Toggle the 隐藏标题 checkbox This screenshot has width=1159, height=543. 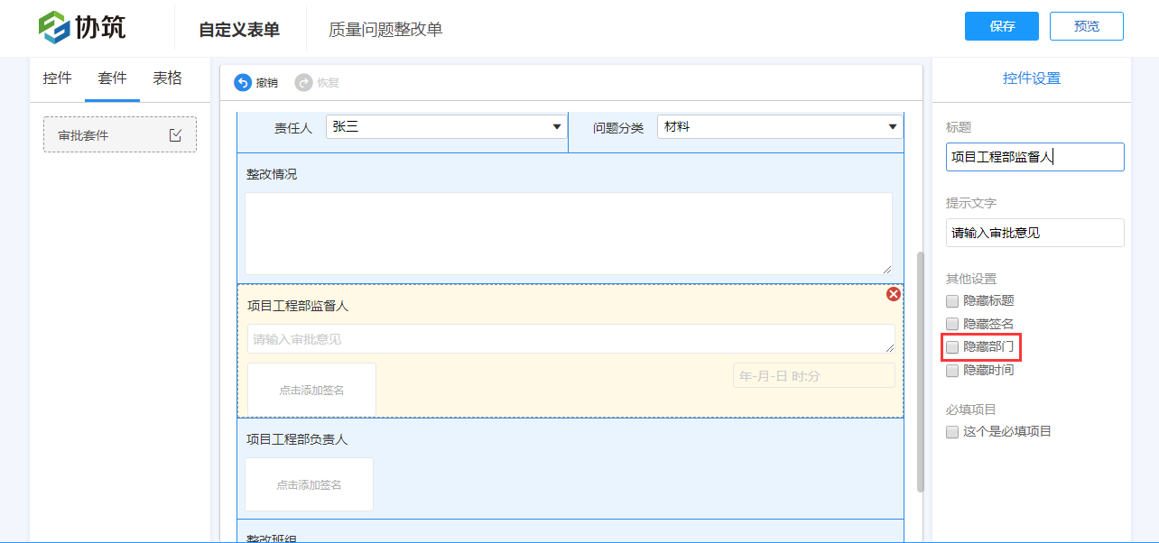(x=952, y=300)
